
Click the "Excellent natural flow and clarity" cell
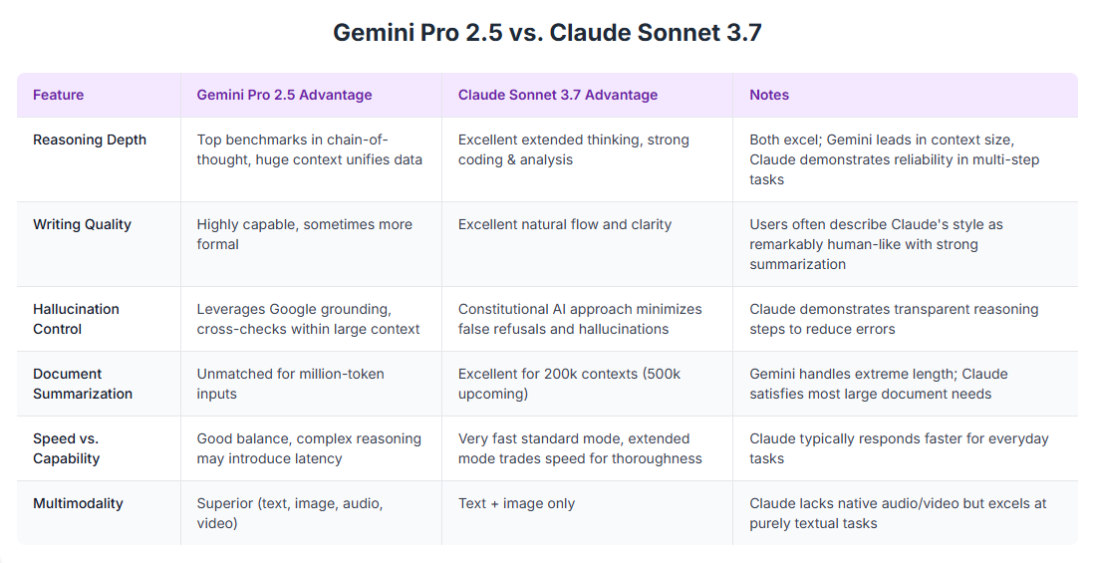(x=565, y=224)
